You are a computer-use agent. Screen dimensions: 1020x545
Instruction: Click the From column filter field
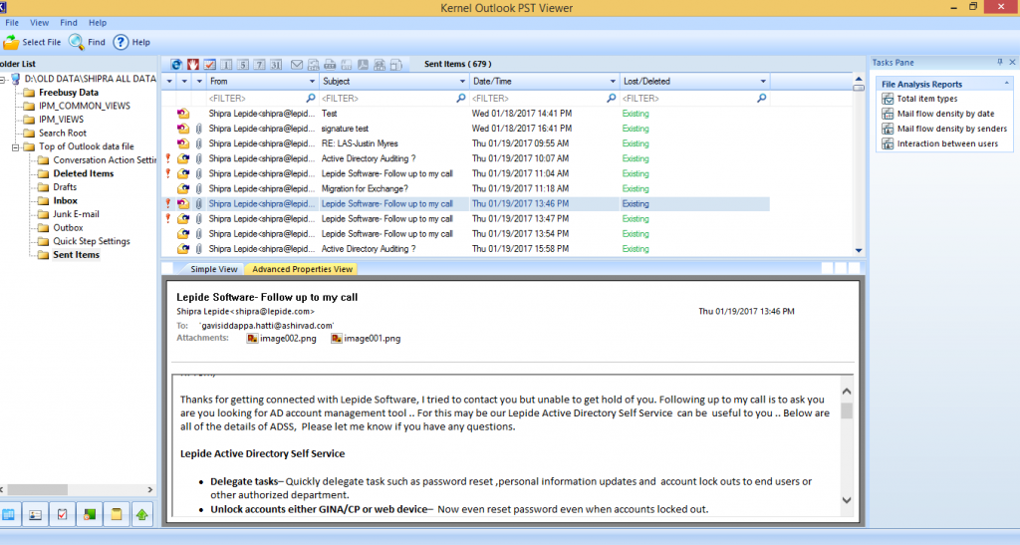(x=262, y=99)
